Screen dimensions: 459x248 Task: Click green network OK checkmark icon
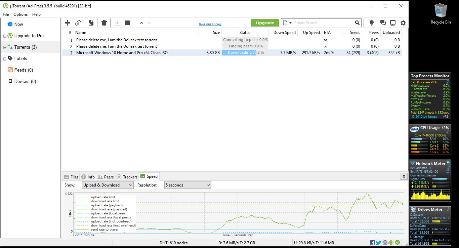coord(398,243)
